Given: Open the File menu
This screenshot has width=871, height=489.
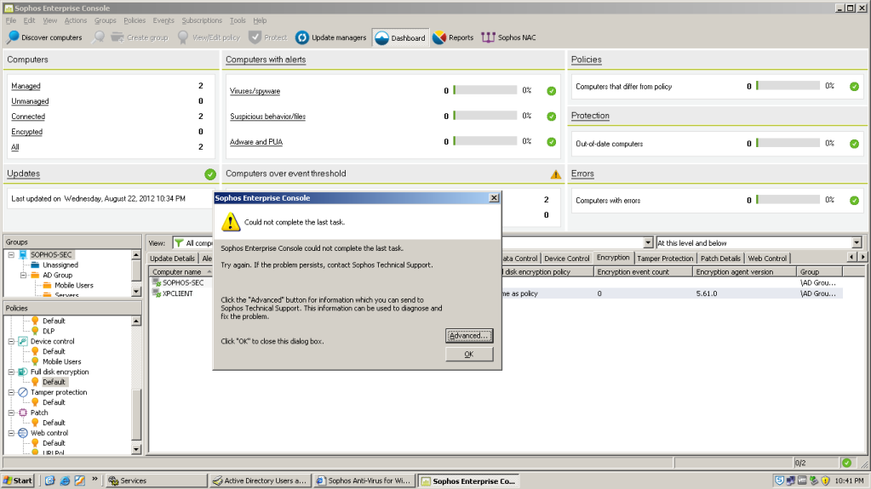Looking at the screenshot, I should (11, 20).
